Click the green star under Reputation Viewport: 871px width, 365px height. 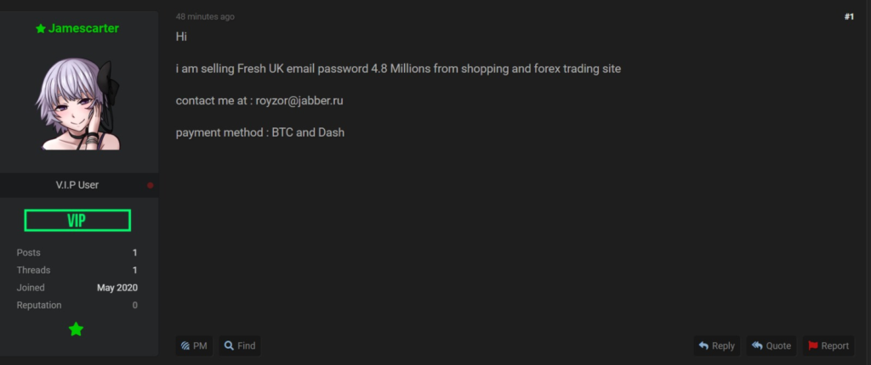pos(76,329)
